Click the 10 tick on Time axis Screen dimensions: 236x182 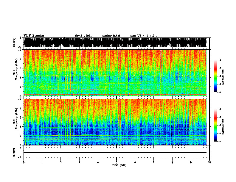[x=209, y=162]
